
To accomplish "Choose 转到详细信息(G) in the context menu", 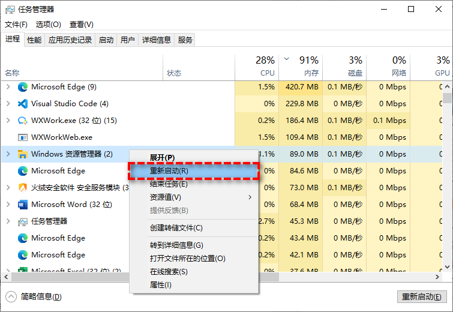I will click(194, 245).
